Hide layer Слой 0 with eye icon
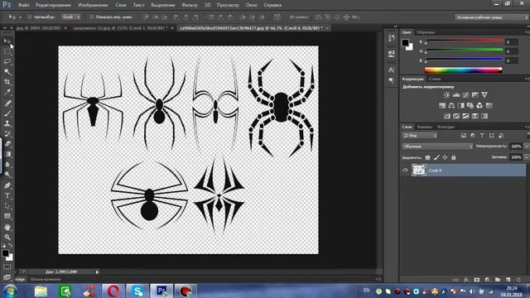The width and height of the screenshot is (530, 298). point(405,171)
